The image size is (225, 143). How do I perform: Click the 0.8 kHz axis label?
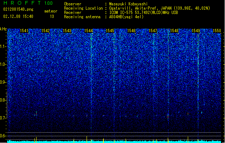(3, 100)
